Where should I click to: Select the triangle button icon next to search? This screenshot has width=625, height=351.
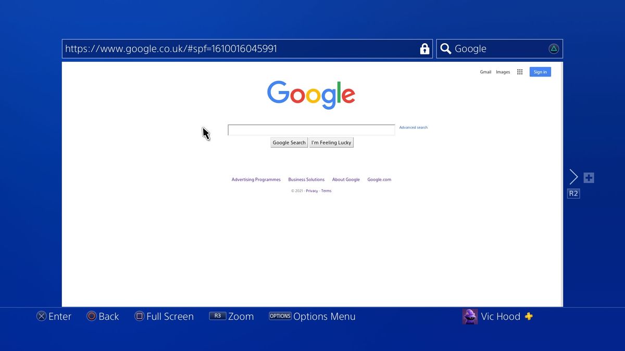pyautogui.click(x=554, y=48)
